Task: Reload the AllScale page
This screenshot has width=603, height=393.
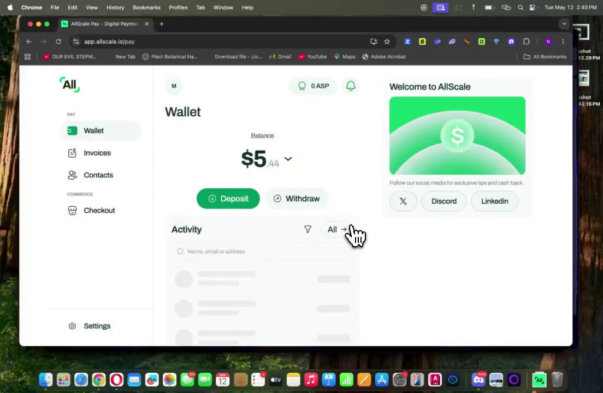Action: (x=58, y=41)
